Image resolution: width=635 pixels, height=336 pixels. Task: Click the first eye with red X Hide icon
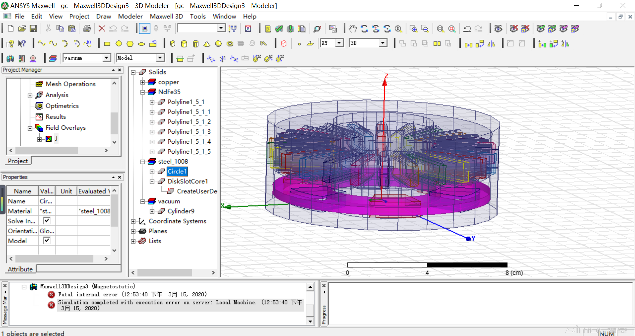[x=514, y=29]
